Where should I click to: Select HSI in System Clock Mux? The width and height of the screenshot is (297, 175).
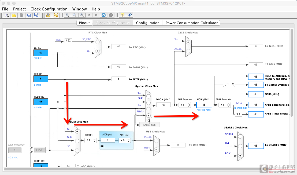[x=148, y=96]
